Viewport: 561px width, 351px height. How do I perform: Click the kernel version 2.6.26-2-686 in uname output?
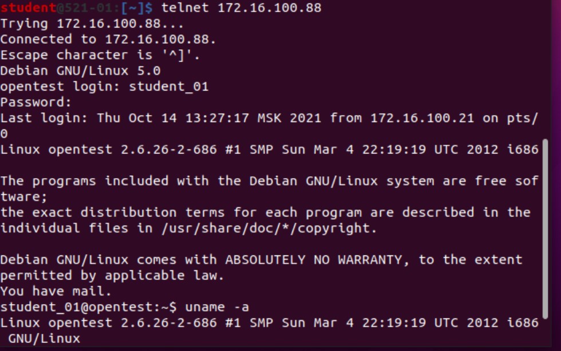click(x=168, y=323)
